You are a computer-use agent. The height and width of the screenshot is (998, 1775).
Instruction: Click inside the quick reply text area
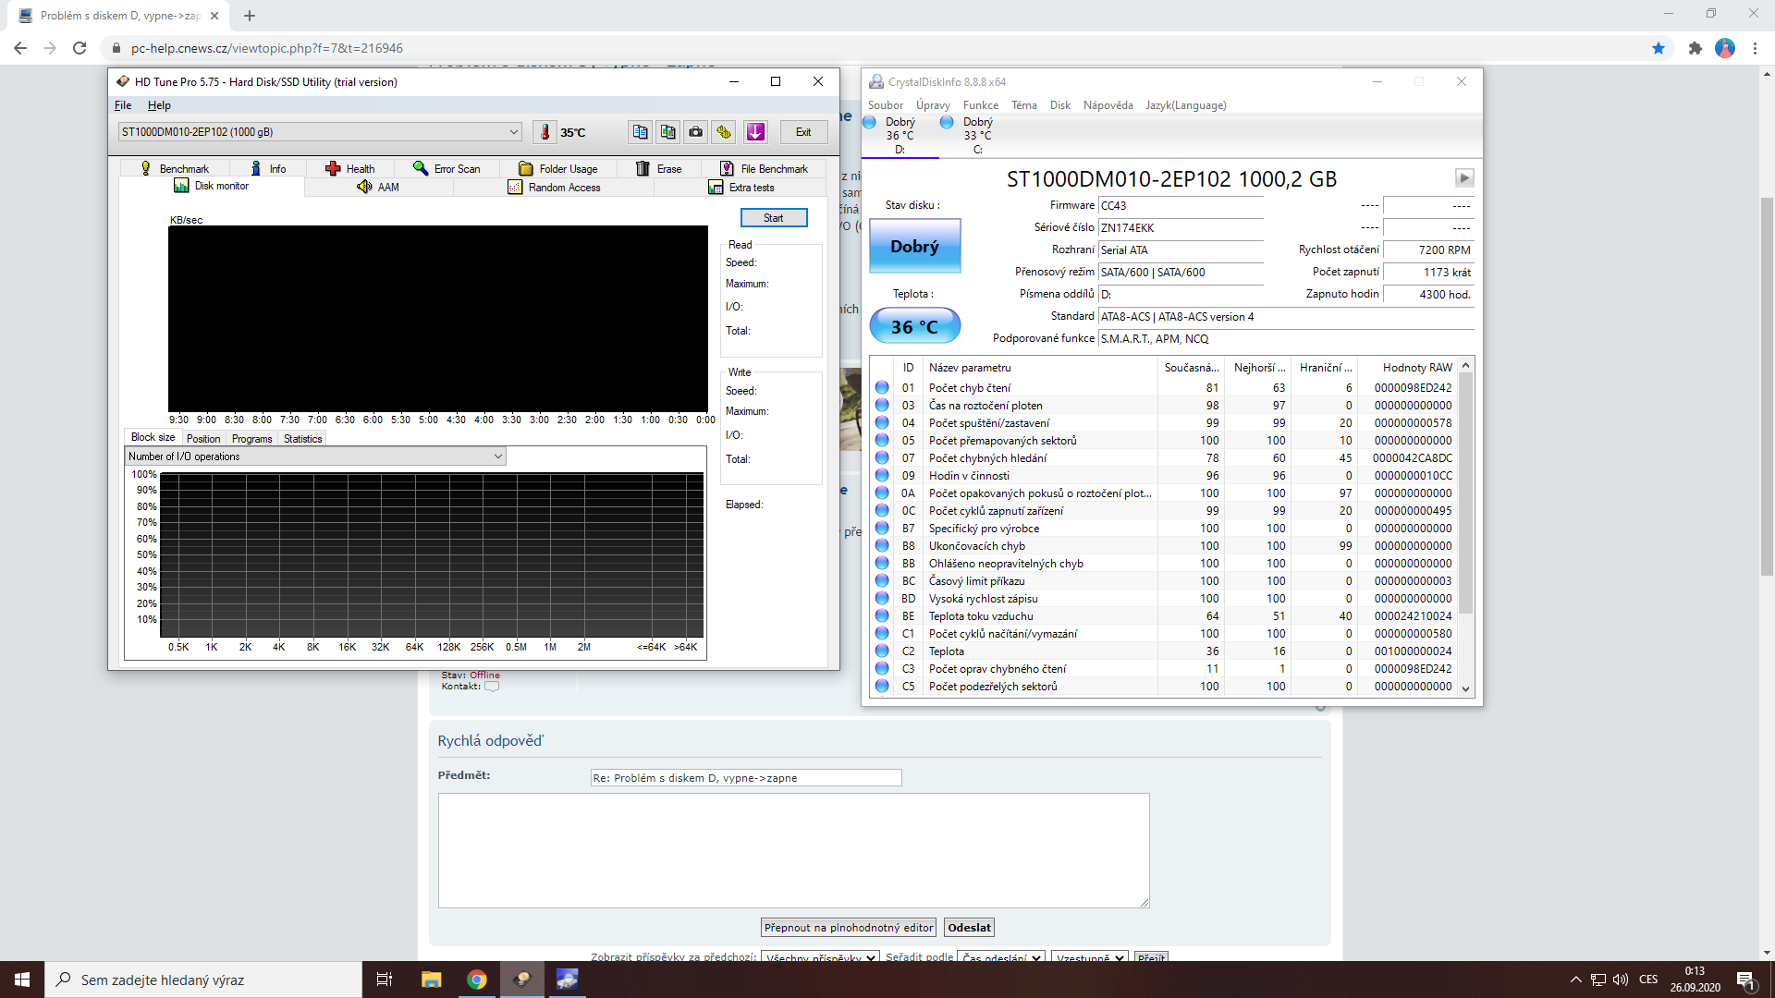point(793,850)
